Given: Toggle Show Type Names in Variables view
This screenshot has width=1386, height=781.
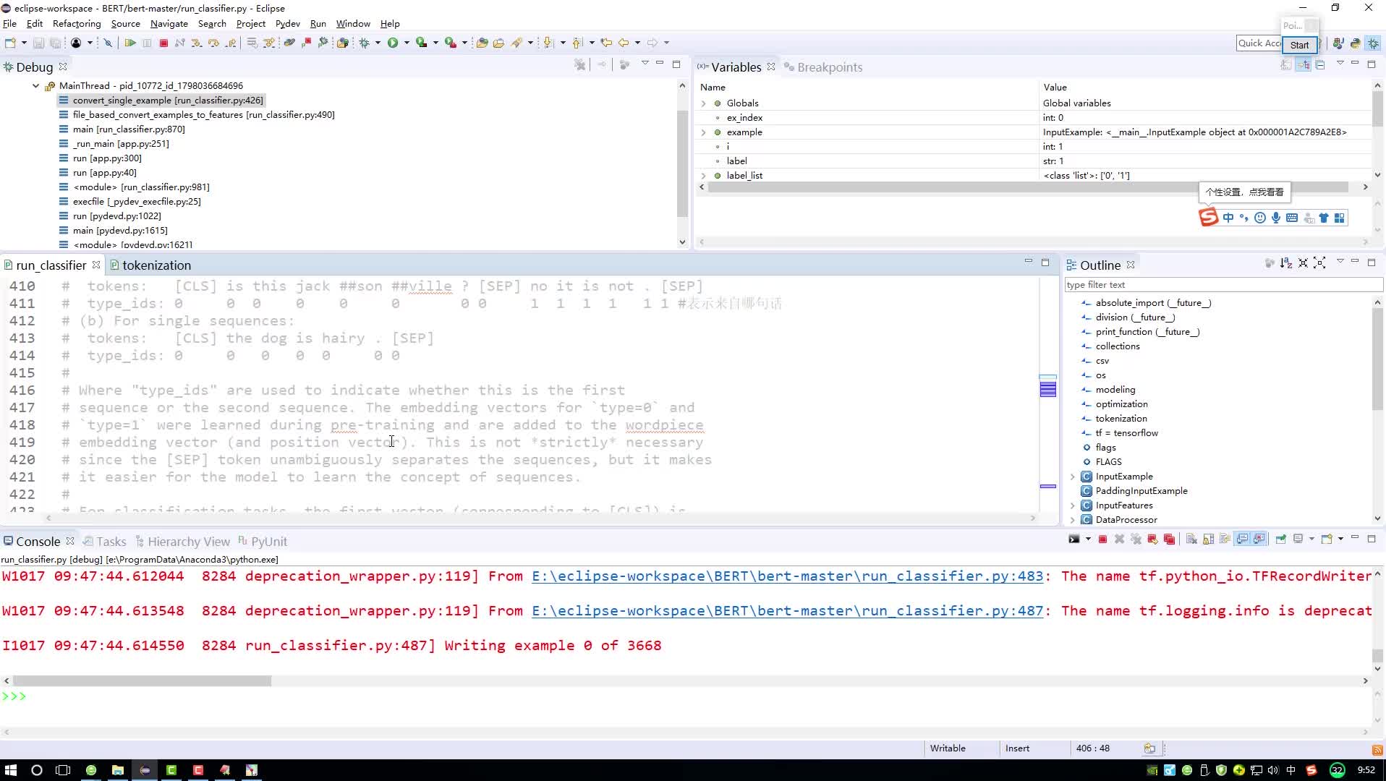Looking at the screenshot, I should [x=1286, y=65].
